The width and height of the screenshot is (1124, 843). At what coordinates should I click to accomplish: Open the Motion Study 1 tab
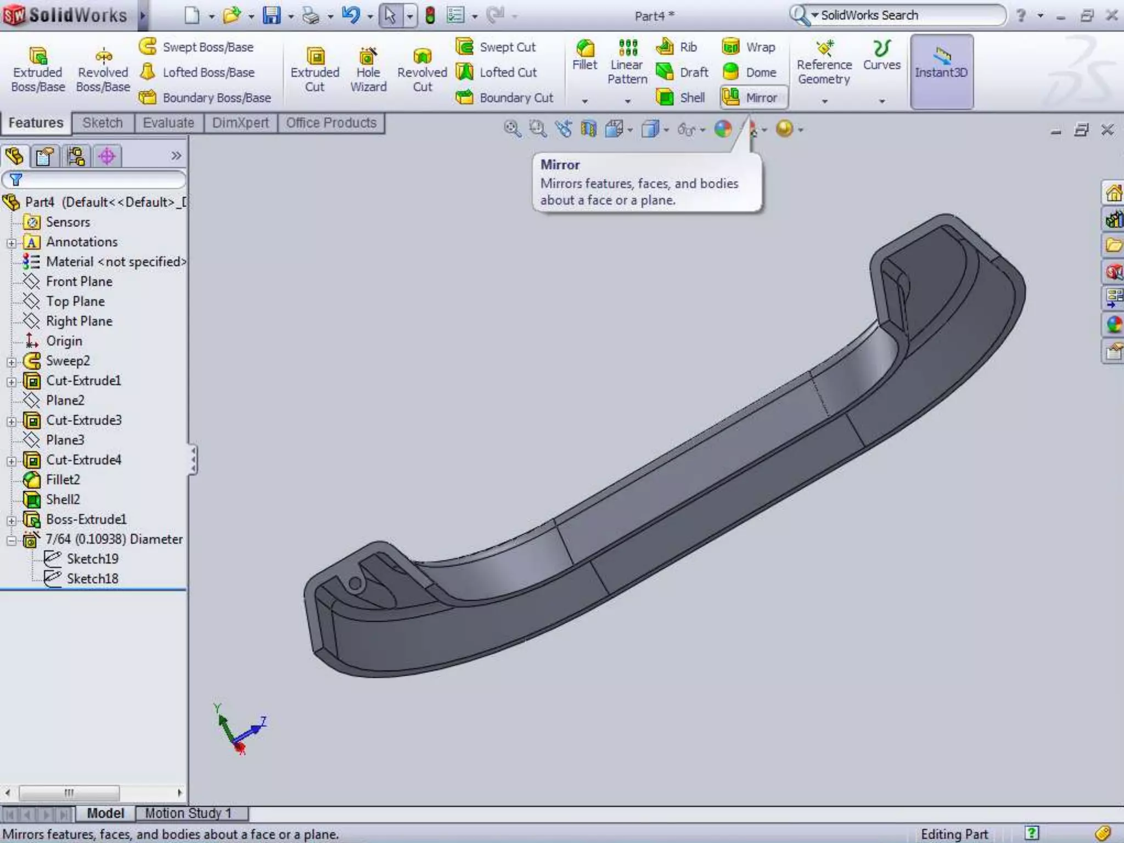click(188, 813)
